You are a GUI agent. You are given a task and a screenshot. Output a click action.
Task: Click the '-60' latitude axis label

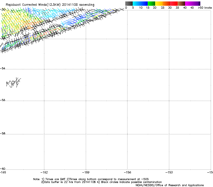[3, 169]
